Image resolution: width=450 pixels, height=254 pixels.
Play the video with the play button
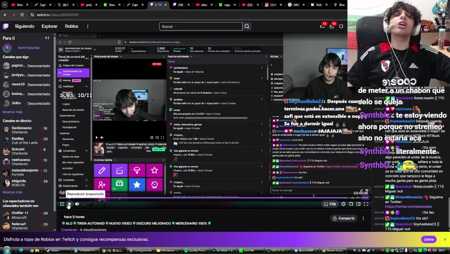pyautogui.click(x=69, y=204)
